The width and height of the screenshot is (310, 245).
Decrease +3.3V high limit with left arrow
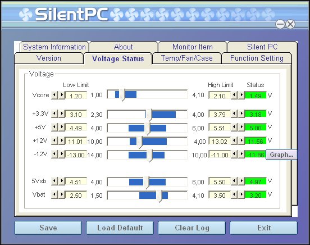(234, 114)
